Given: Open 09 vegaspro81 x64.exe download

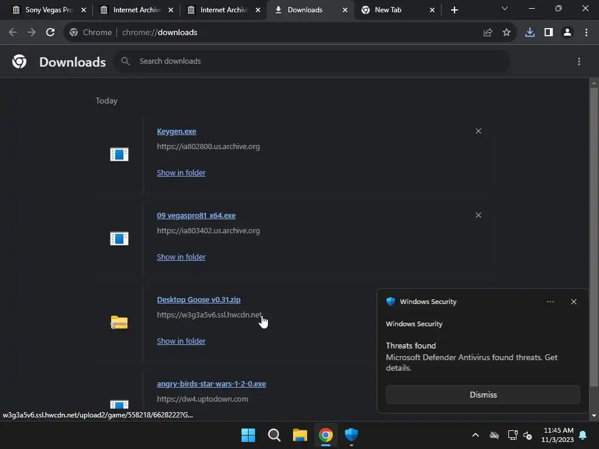Looking at the screenshot, I should (196, 216).
